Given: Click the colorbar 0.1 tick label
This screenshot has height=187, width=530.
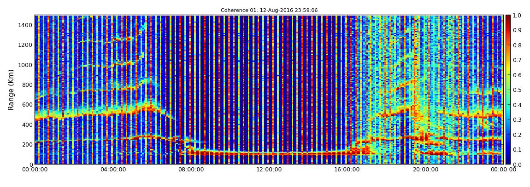Looking at the screenshot, I should [x=517, y=150].
